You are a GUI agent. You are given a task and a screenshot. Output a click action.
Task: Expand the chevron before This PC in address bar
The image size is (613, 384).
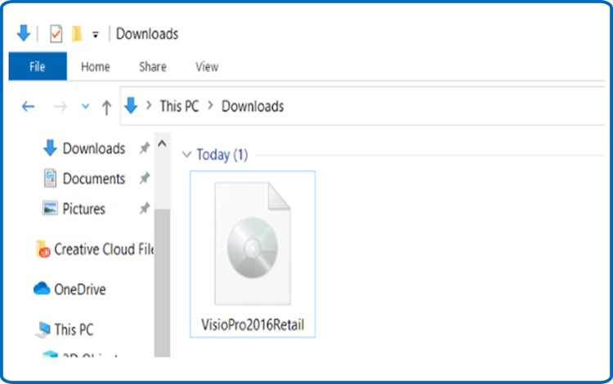(x=149, y=105)
